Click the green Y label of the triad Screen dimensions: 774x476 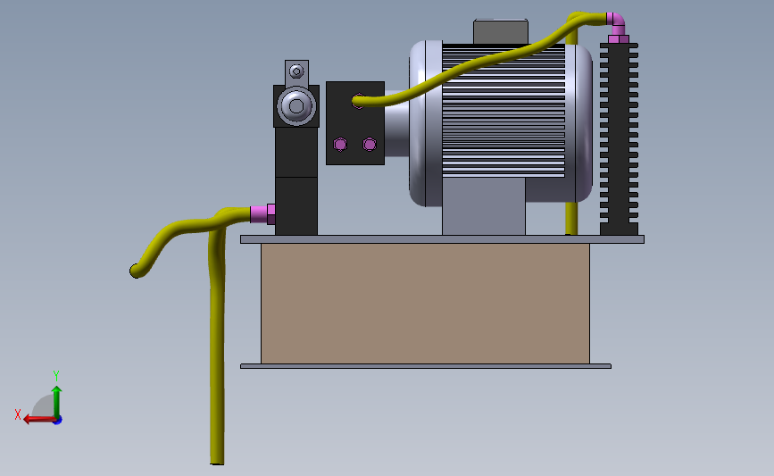pyautogui.click(x=55, y=376)
